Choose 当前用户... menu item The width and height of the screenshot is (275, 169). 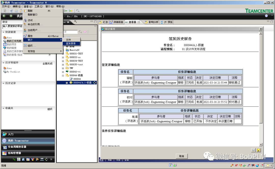point(43,30)
